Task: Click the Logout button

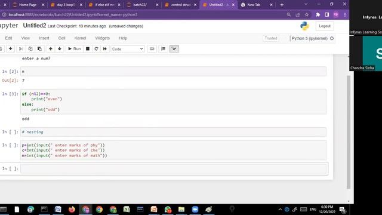Action: [325, 26]
